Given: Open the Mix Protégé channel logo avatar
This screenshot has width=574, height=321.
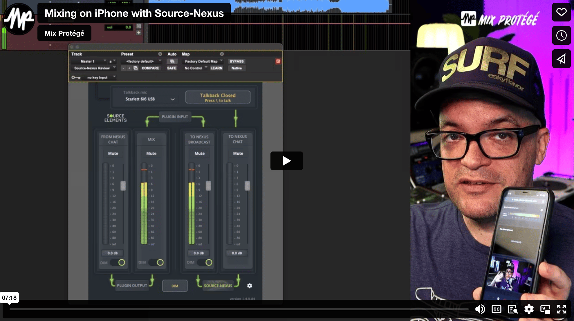Looking at the screenshot, I should (19, 19).
